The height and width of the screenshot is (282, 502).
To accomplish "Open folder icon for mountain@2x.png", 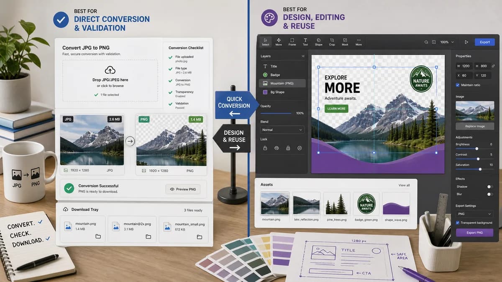I will coord(148,236).
